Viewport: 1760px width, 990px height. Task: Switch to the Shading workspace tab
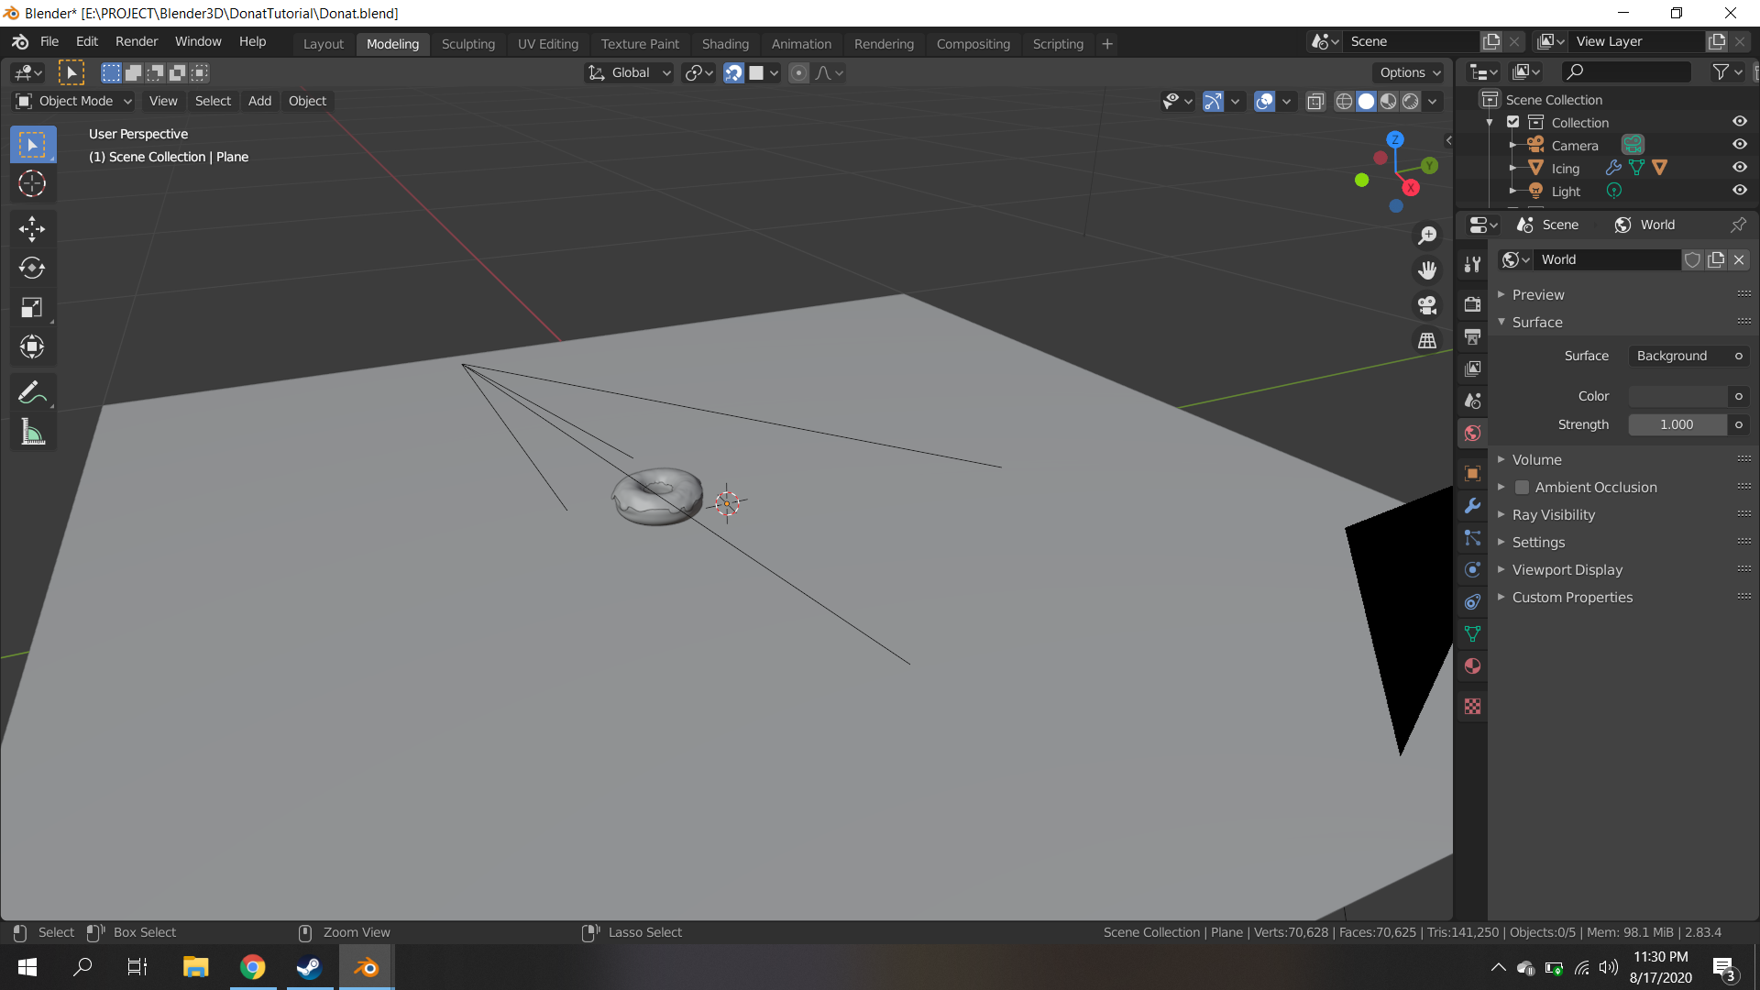[724, 43]
